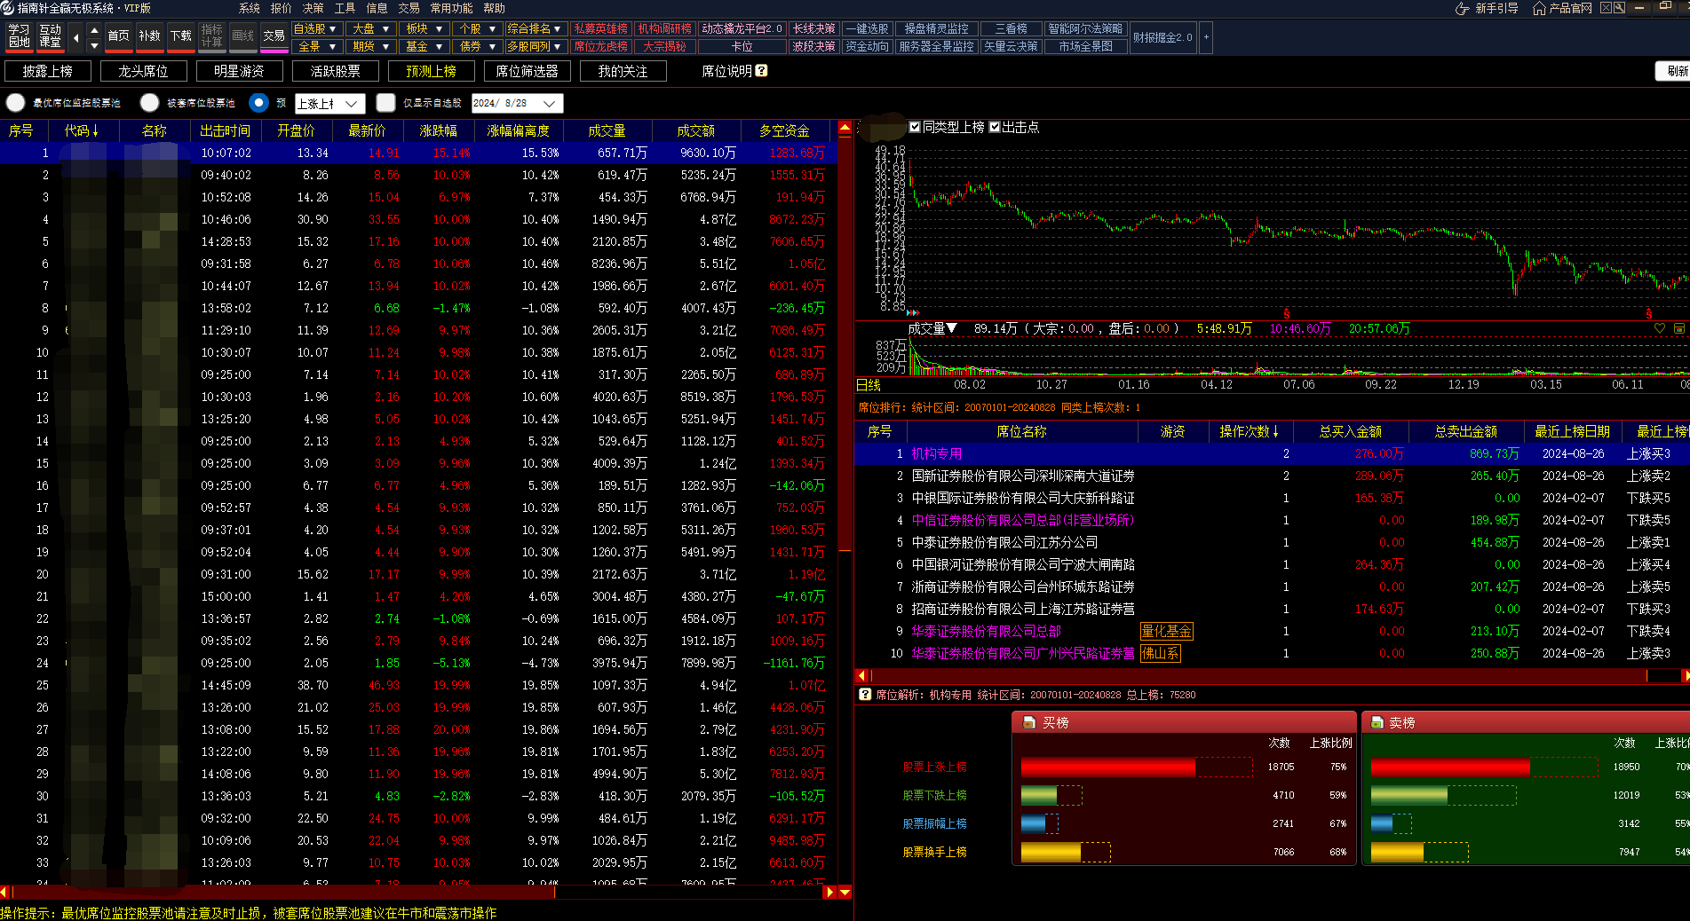Expand the 上涨上榜 type combo box
Viewport: 1690px width, 921px height.
352,104
